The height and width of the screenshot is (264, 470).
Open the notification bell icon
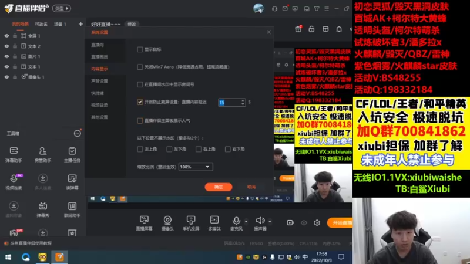click(339, 29)
